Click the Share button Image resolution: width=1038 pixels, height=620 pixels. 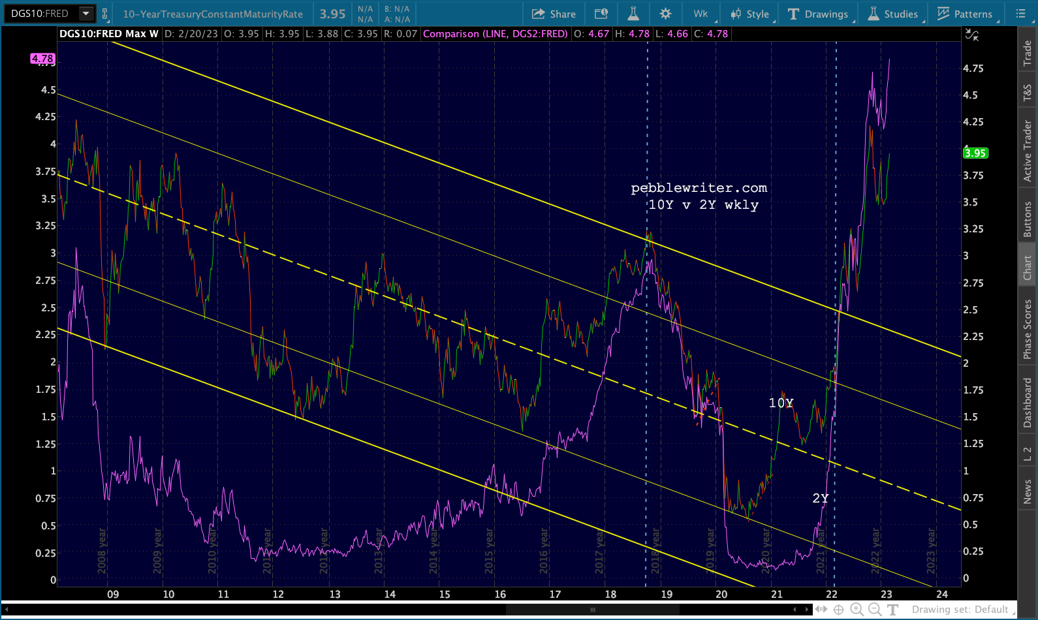click(x=554, y=14)
